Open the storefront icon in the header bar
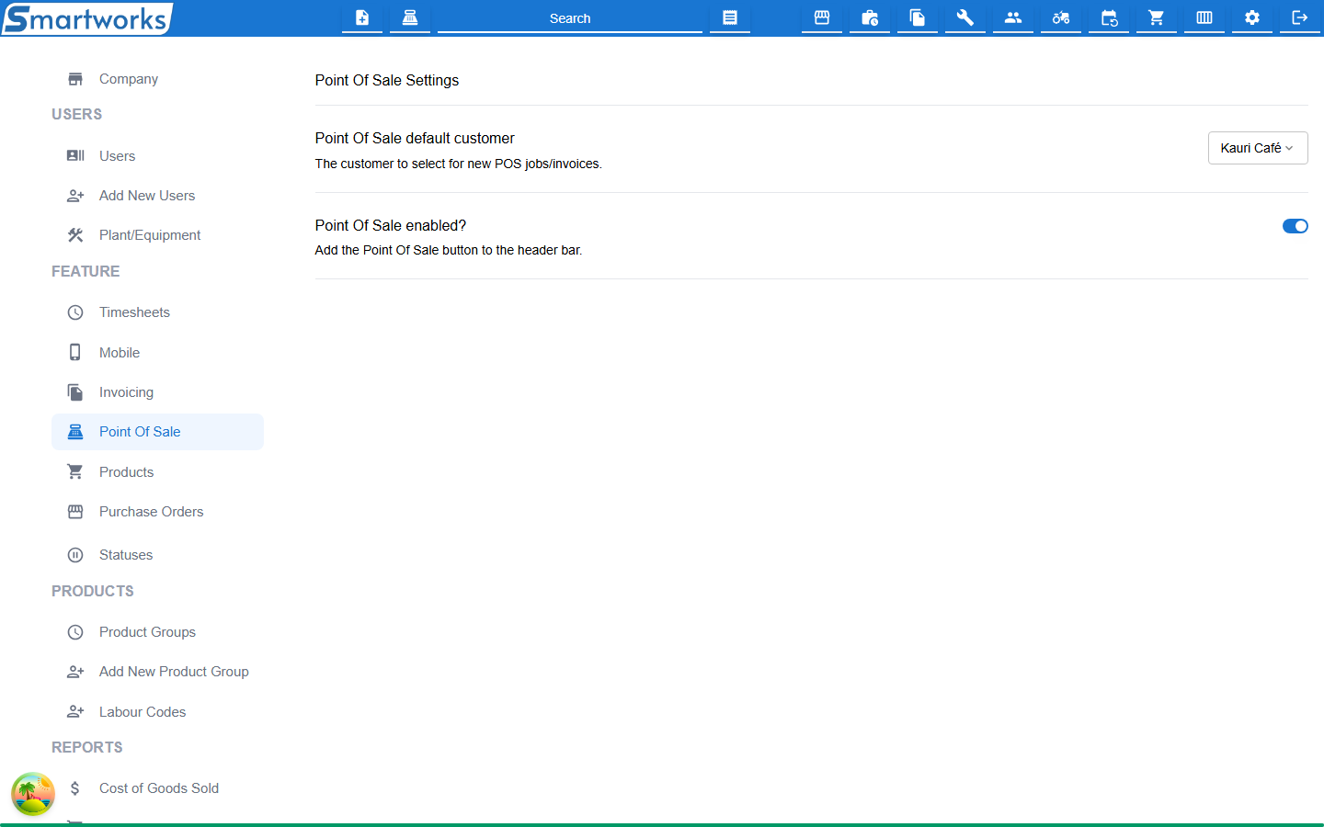This screenshot has height=827, width=1324. (822, 17)
